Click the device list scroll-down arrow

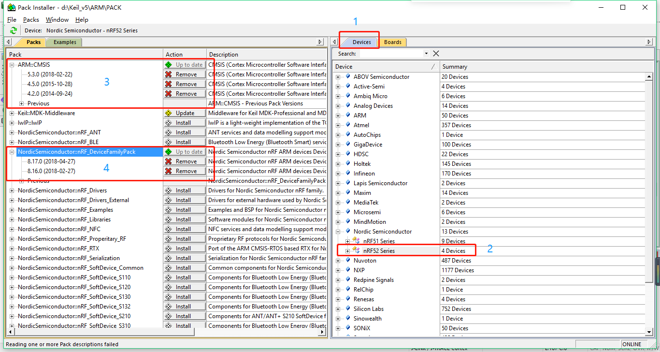pos(649,332)
